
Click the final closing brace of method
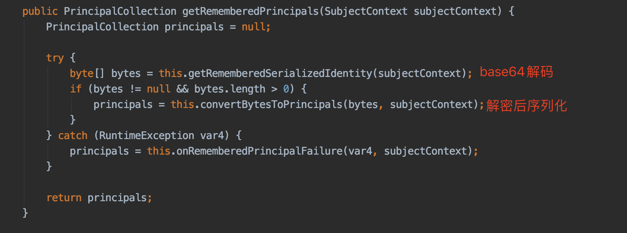tap(25, 213)
